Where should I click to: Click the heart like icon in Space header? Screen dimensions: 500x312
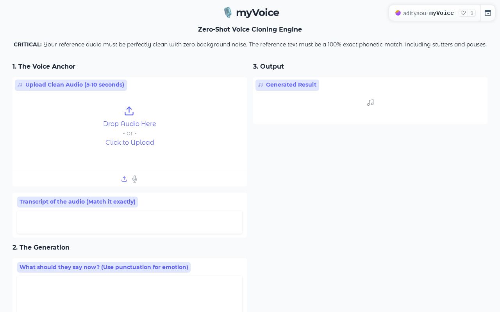click(x=463, y=13)
